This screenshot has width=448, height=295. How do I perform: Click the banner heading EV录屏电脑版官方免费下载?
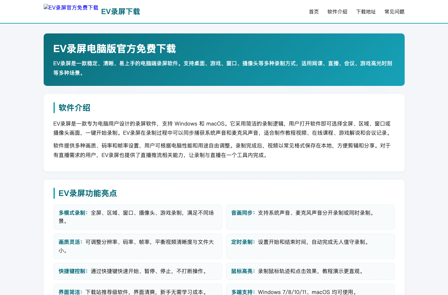(115, 49)
